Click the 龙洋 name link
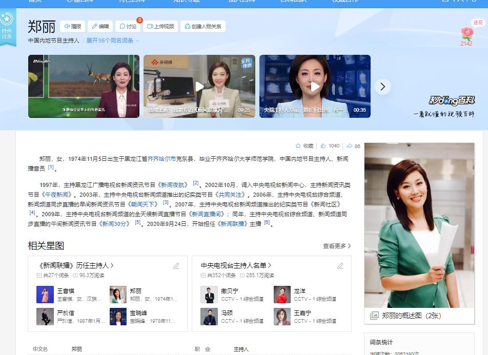488x355 pixels. (x=300, y=291)
